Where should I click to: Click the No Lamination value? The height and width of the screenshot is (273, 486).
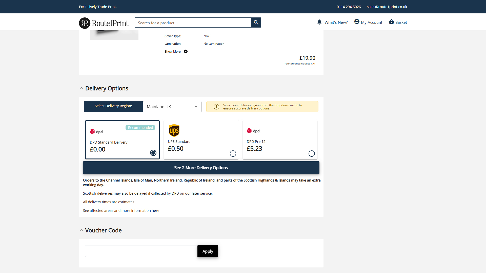point(214,44)
